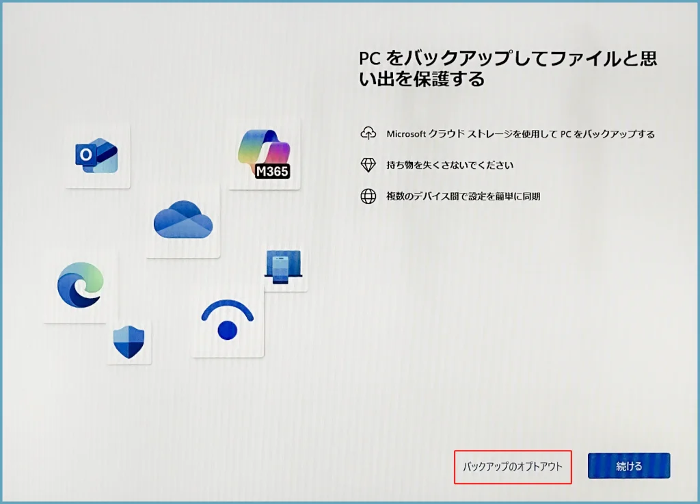
Task: Open the OneDrive cloud icon
Action: click(x=183, y=220)
